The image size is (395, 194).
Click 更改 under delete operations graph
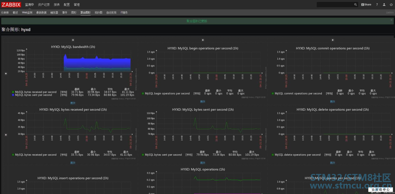tap(332, 163)
